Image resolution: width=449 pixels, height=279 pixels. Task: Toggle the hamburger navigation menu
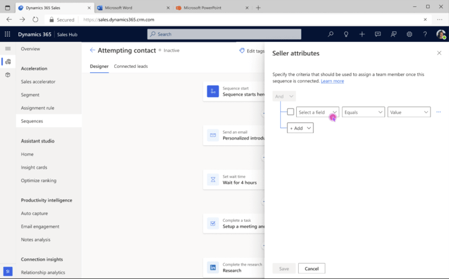8,49
